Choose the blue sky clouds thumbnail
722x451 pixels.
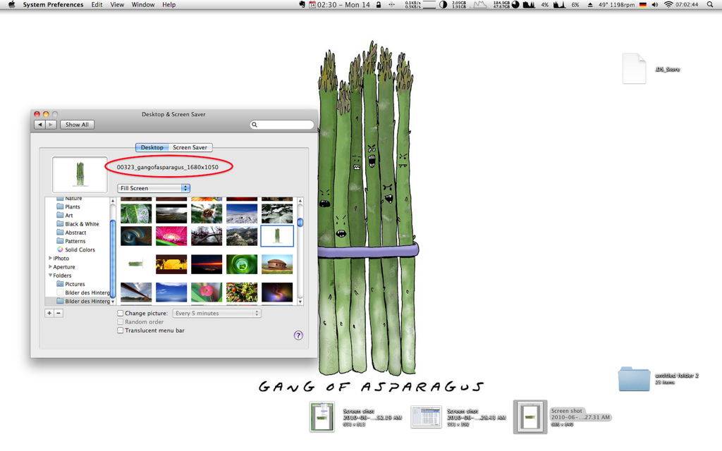171,292
